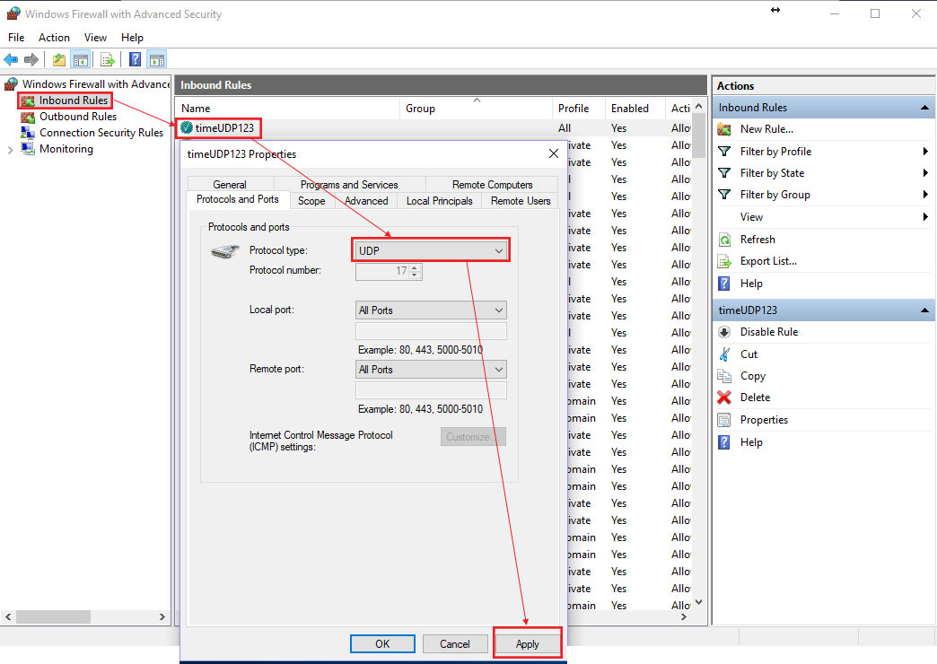The width and height of the screenshot is (937, 664).
Task: Select the Protocols and Ports tab
Action: (x=238, y=199)
